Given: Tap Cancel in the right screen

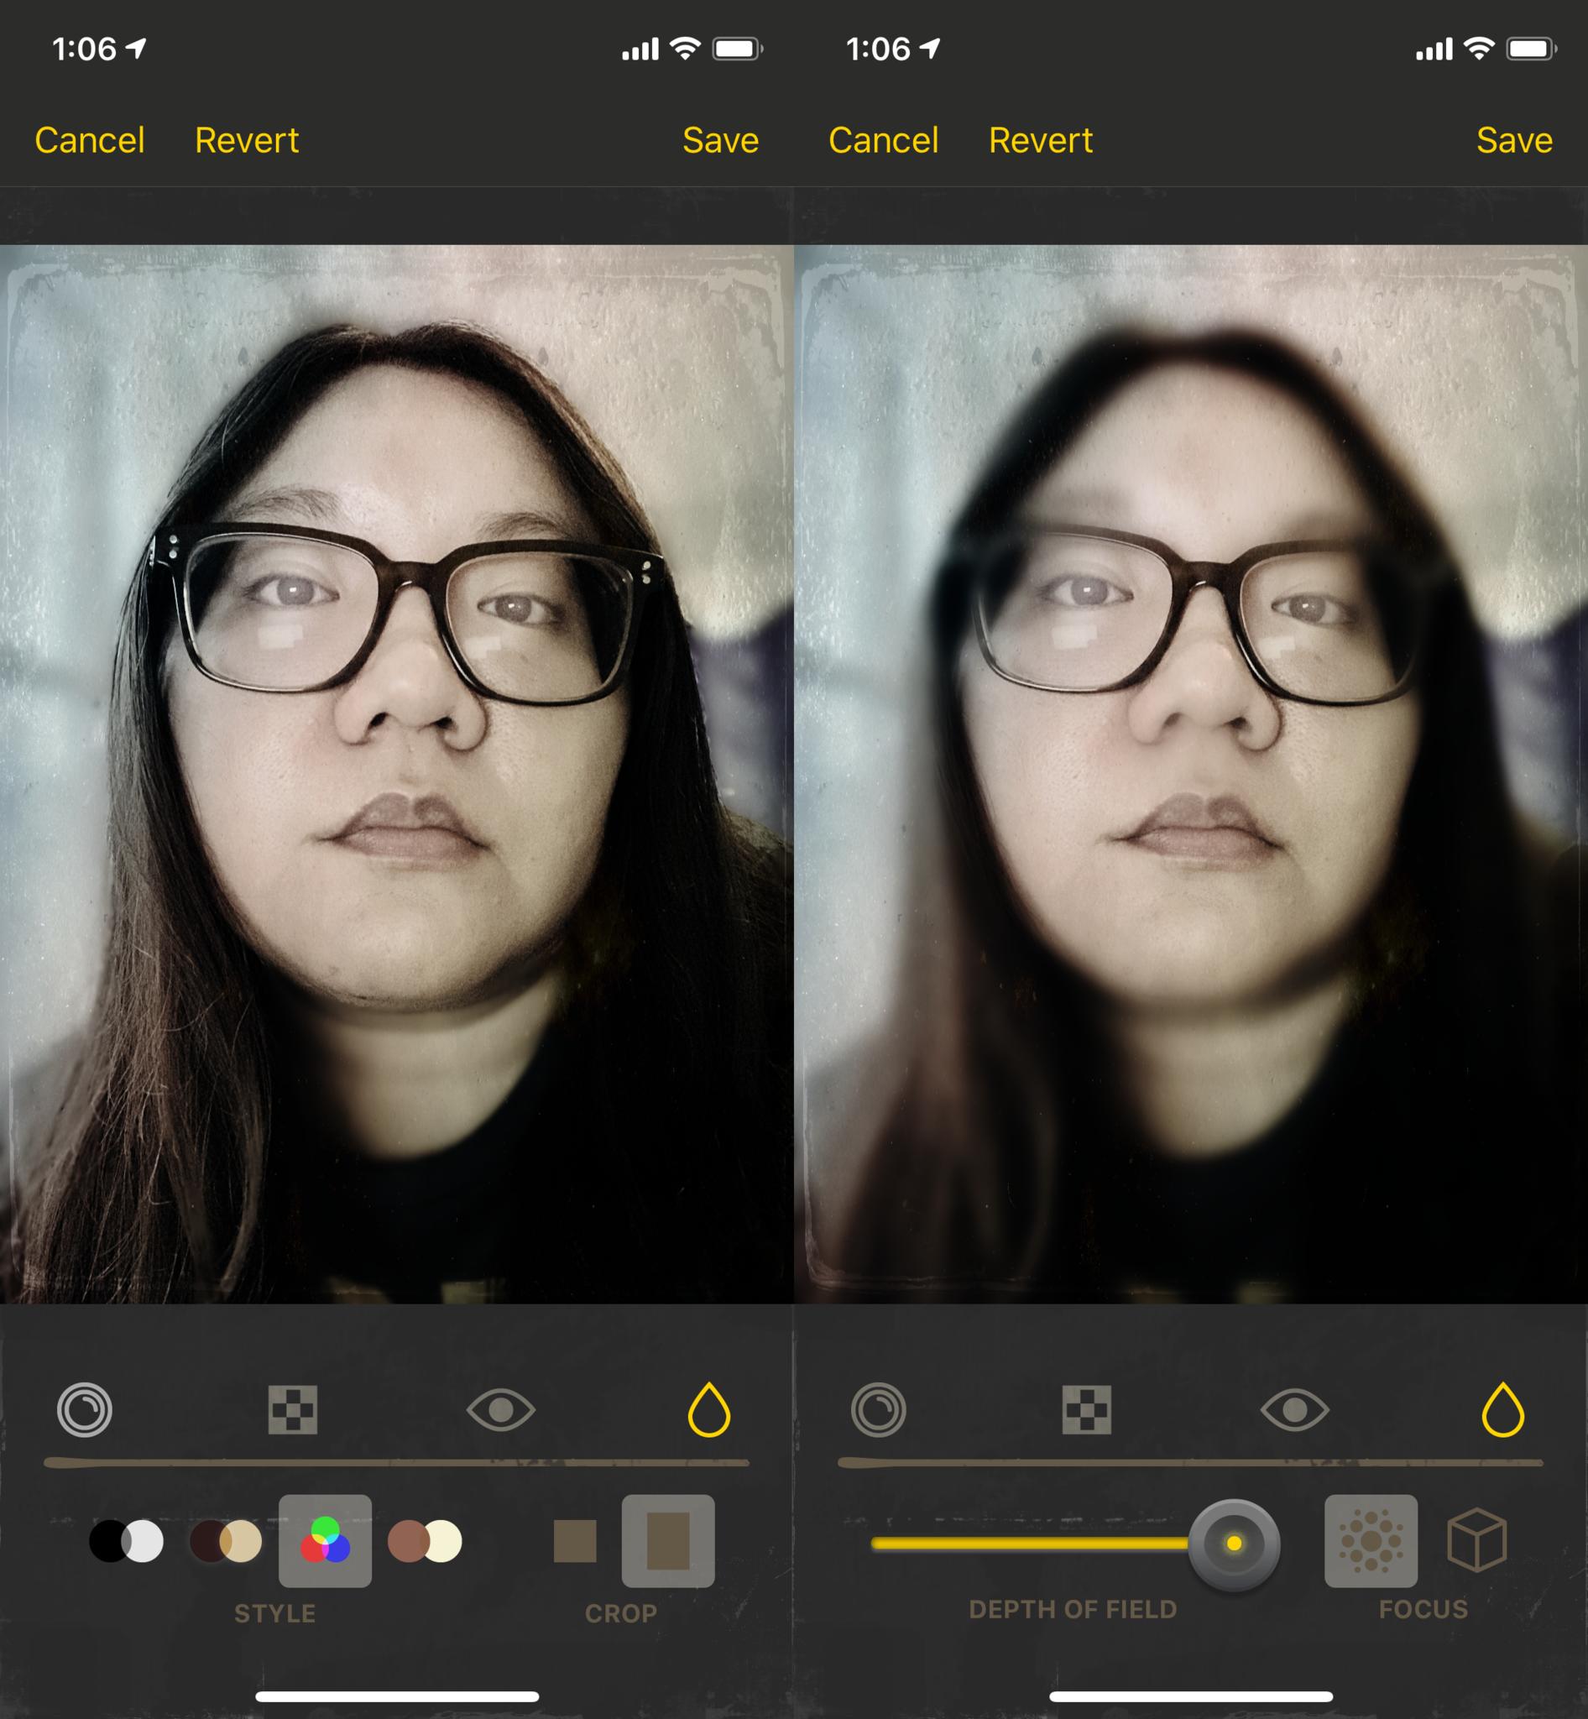Looking at the screenshot, I should pyautogui.click(x=883, y=140).
